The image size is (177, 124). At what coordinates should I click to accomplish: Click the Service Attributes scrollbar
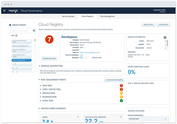coord(167,43)
